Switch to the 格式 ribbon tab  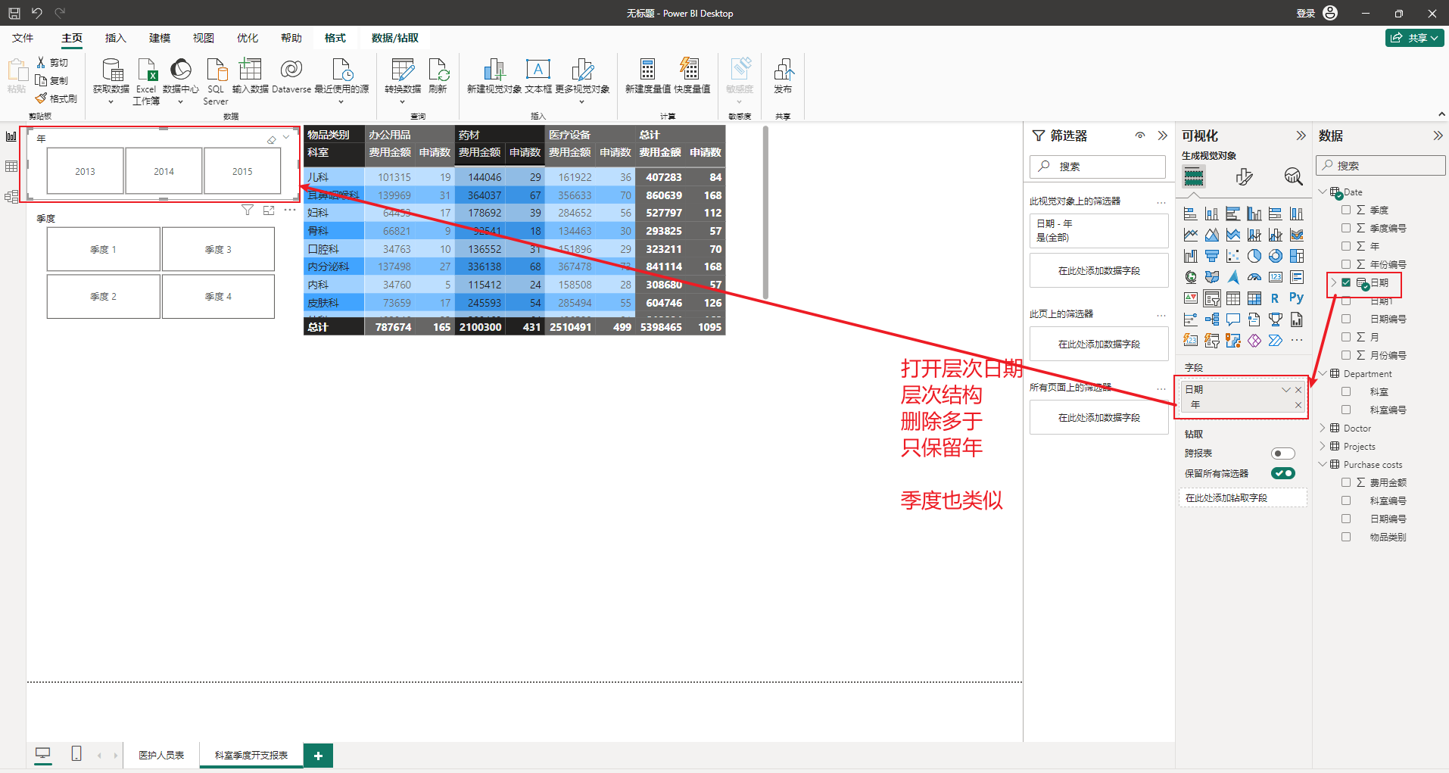tap(335, 38)
